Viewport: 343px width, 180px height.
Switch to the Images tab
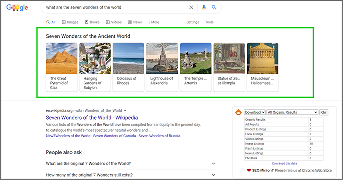coord(70,22)
